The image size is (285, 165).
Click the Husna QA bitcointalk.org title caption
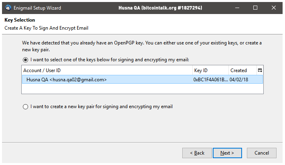160,8
